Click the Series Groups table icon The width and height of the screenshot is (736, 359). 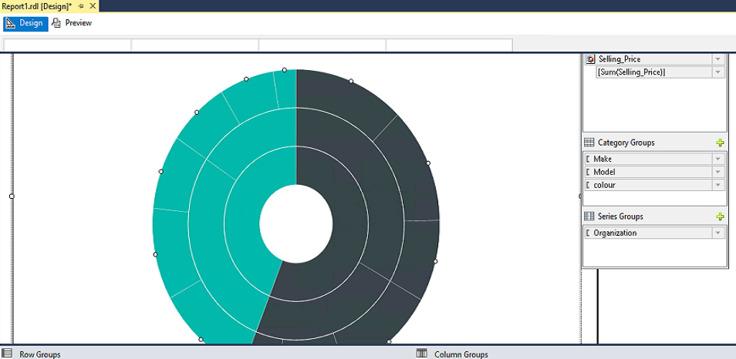point(589,216)
